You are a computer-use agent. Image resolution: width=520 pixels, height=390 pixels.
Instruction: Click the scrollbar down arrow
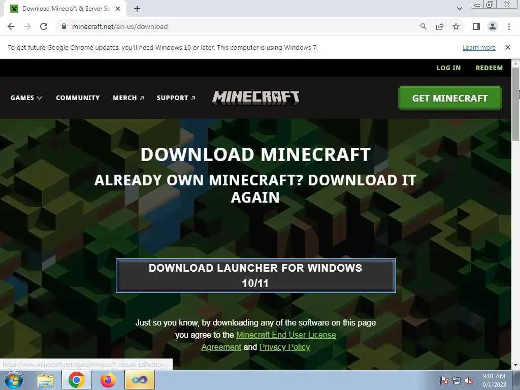click(x=515, y=366)
